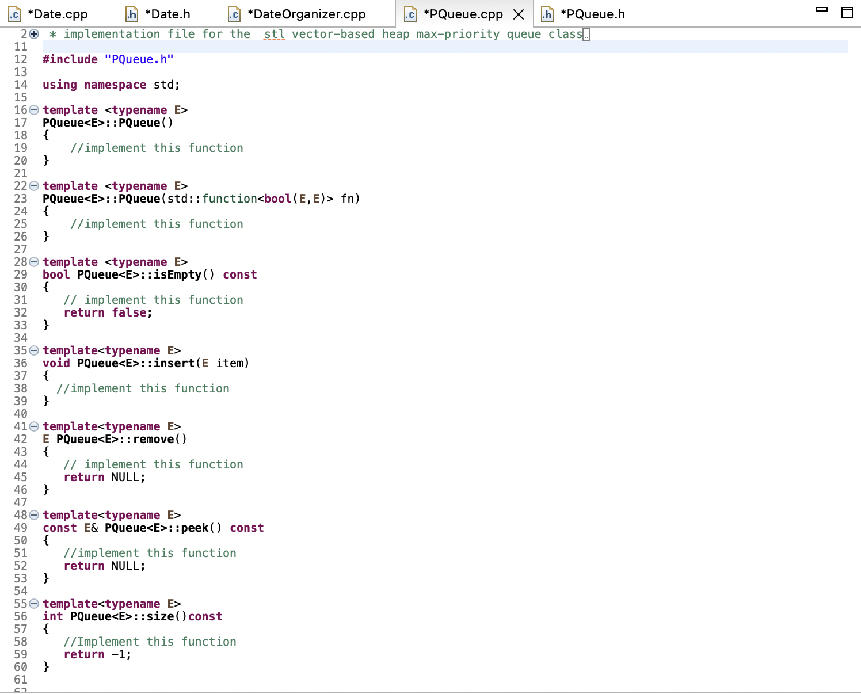
Task: Collapse the isEmpty function fold at line 28
Action: 34,262
